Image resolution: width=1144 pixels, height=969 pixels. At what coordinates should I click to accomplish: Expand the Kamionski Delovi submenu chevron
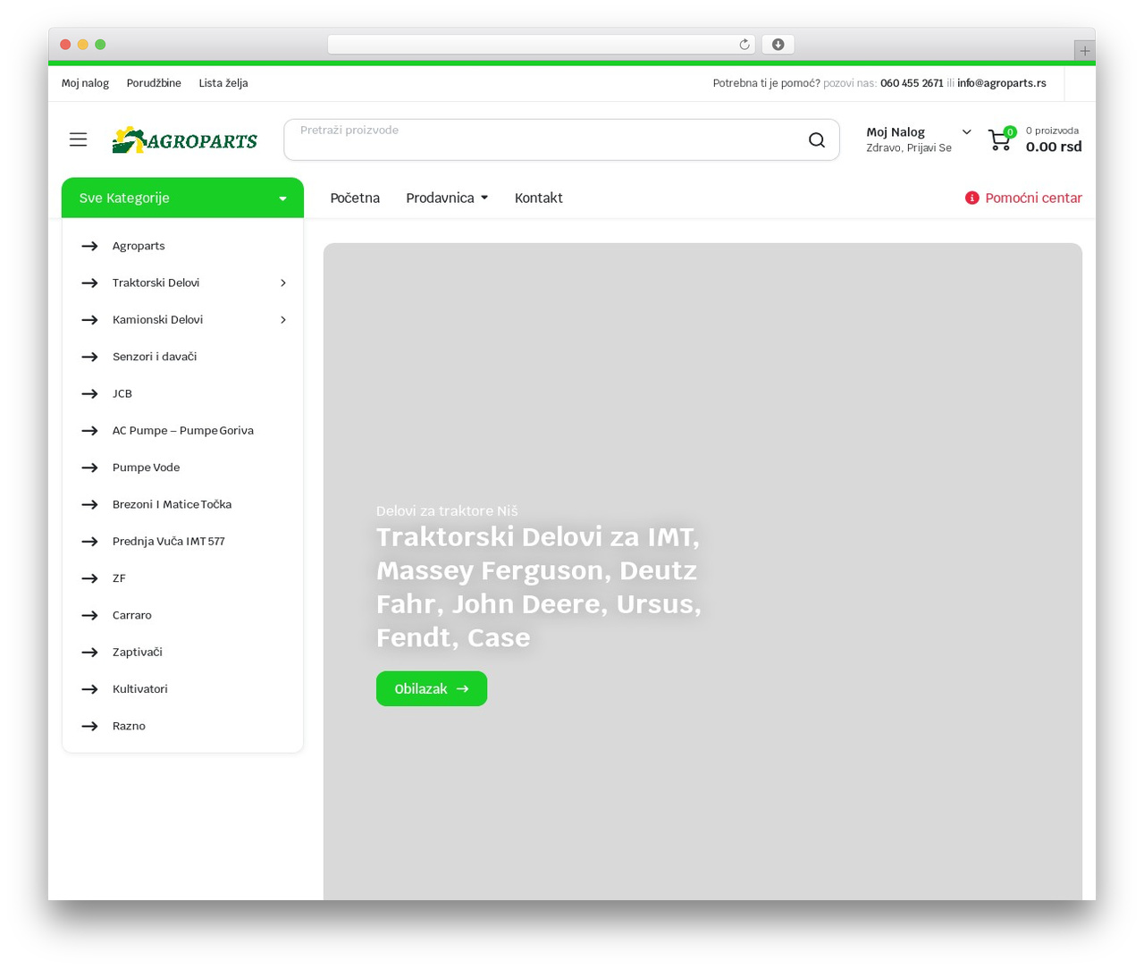pos(283,320)
